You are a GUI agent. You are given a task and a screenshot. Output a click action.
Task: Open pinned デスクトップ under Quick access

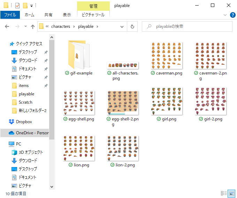tap(24, 52)
